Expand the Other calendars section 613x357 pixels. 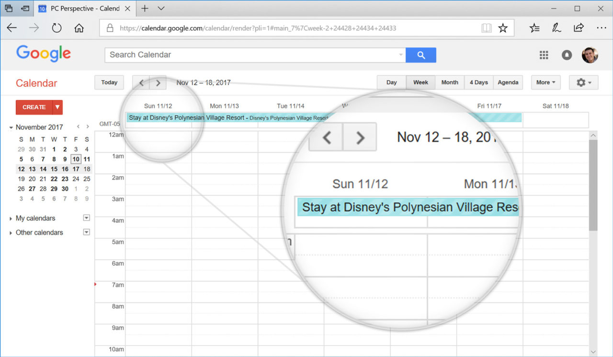coord(11,233)
